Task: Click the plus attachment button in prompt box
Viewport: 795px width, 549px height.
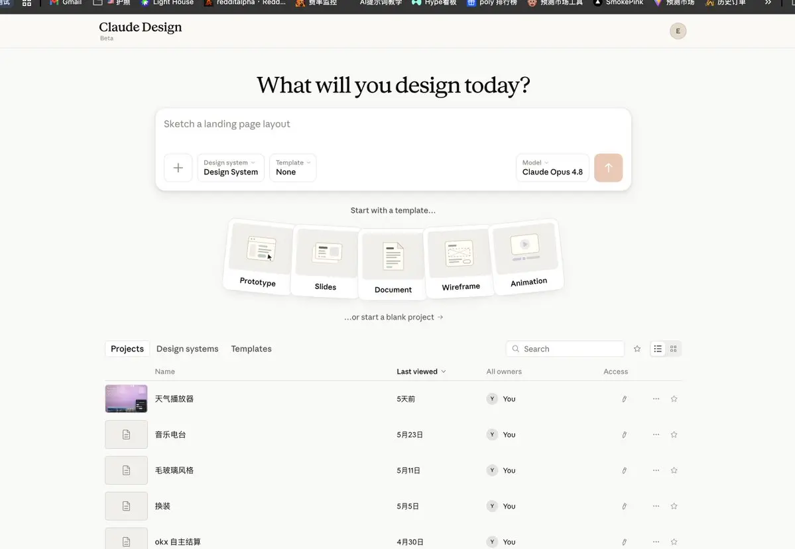Action: [178, 168]
